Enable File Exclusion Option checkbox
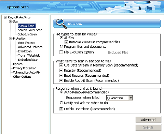Viewport: 164px width, 134px height. click(x=61, y=52)
